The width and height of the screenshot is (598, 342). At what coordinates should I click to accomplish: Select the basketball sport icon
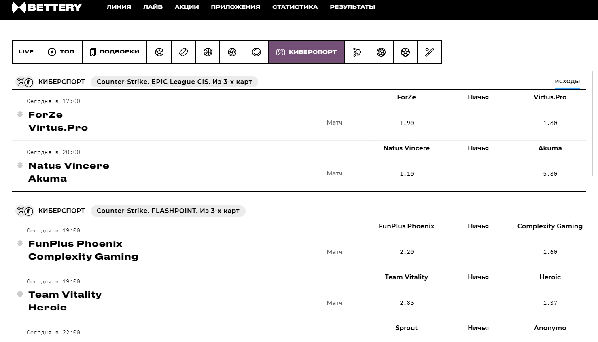[208, 52]
